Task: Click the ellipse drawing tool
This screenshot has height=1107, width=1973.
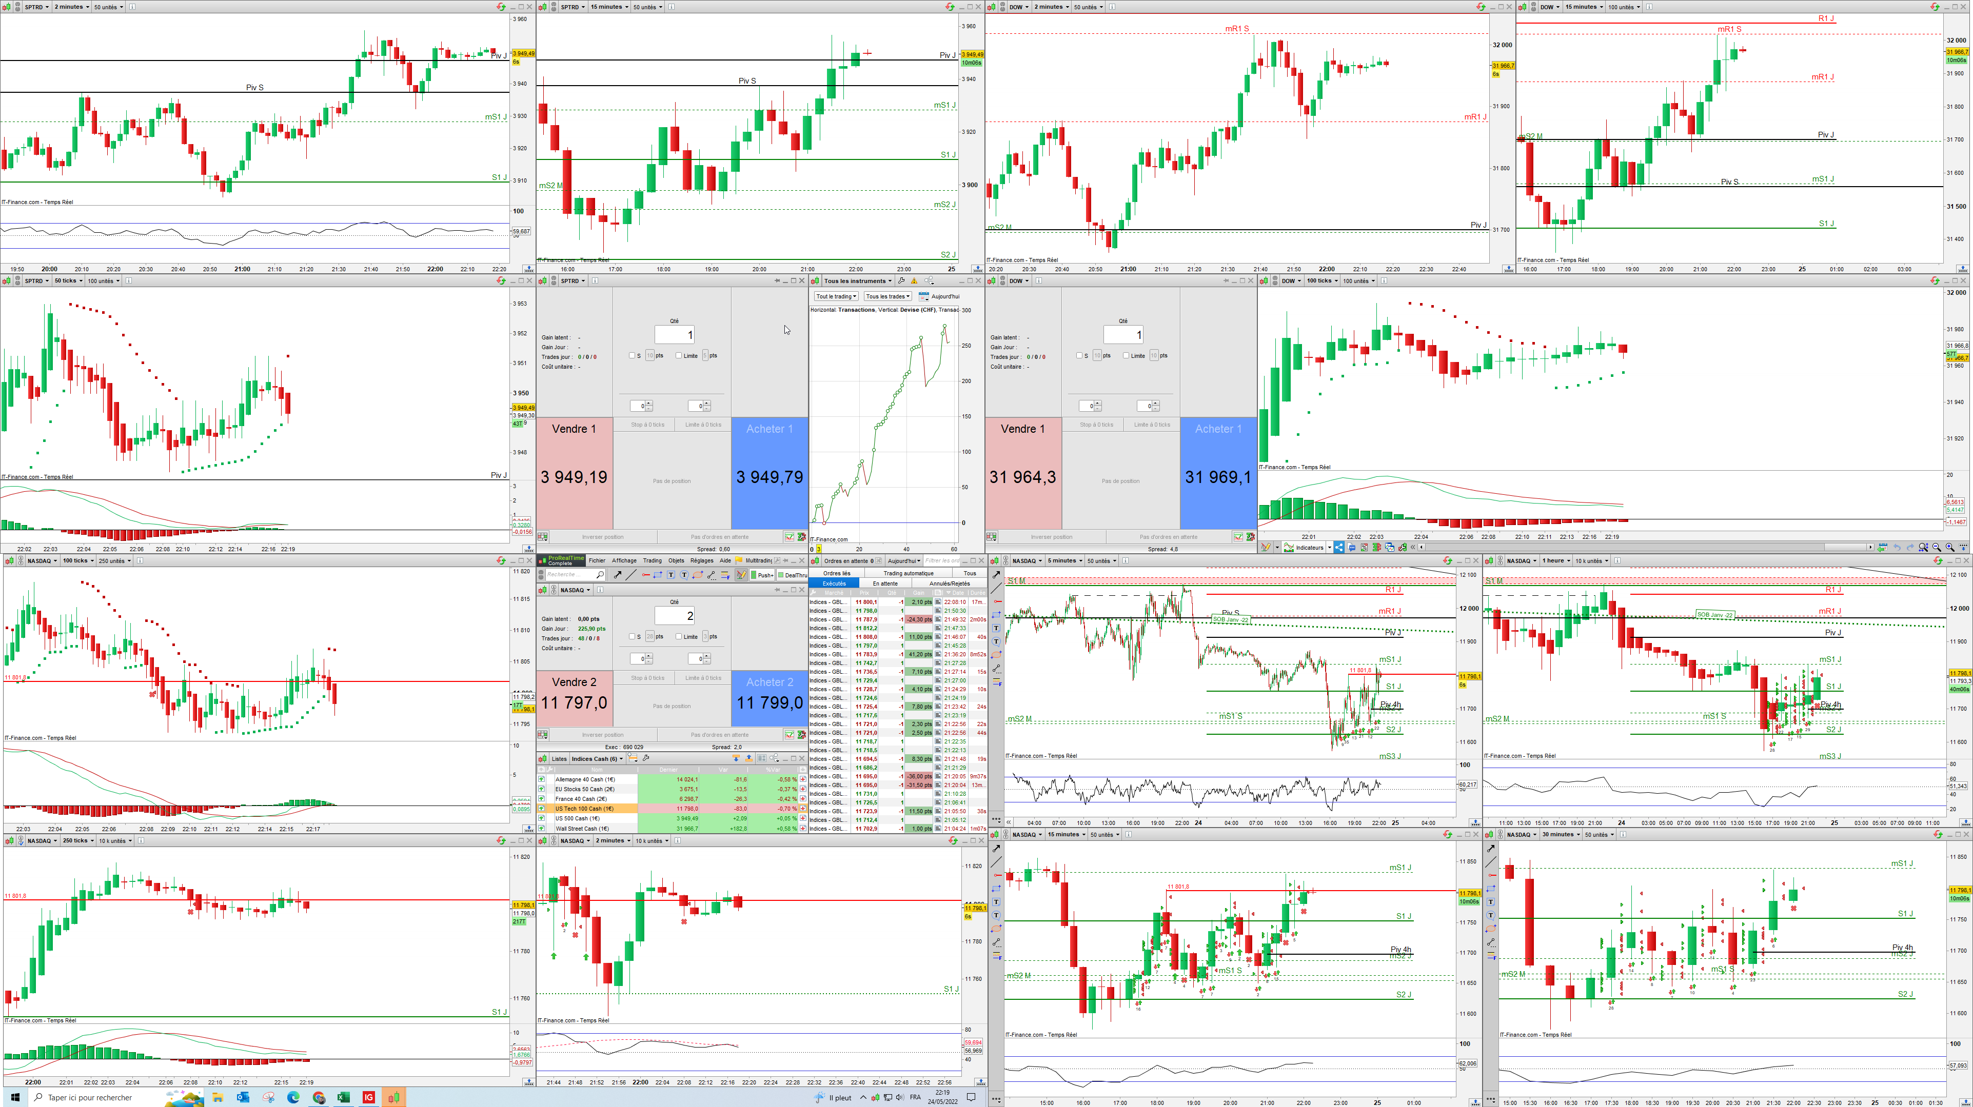Action: (698, 575)
